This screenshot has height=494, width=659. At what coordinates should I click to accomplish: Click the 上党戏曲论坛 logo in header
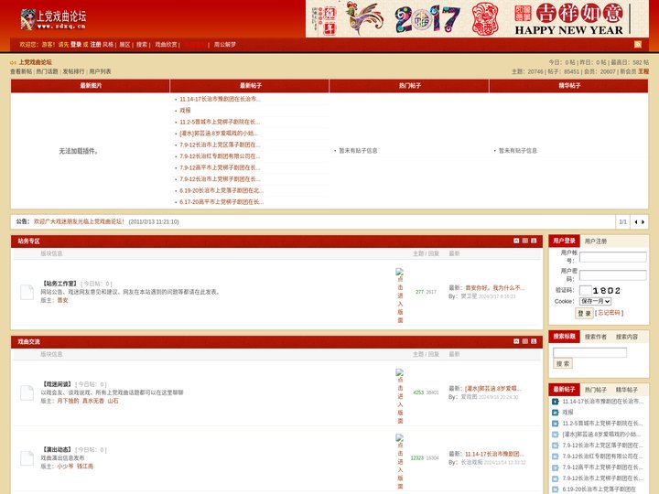[53, 19]
